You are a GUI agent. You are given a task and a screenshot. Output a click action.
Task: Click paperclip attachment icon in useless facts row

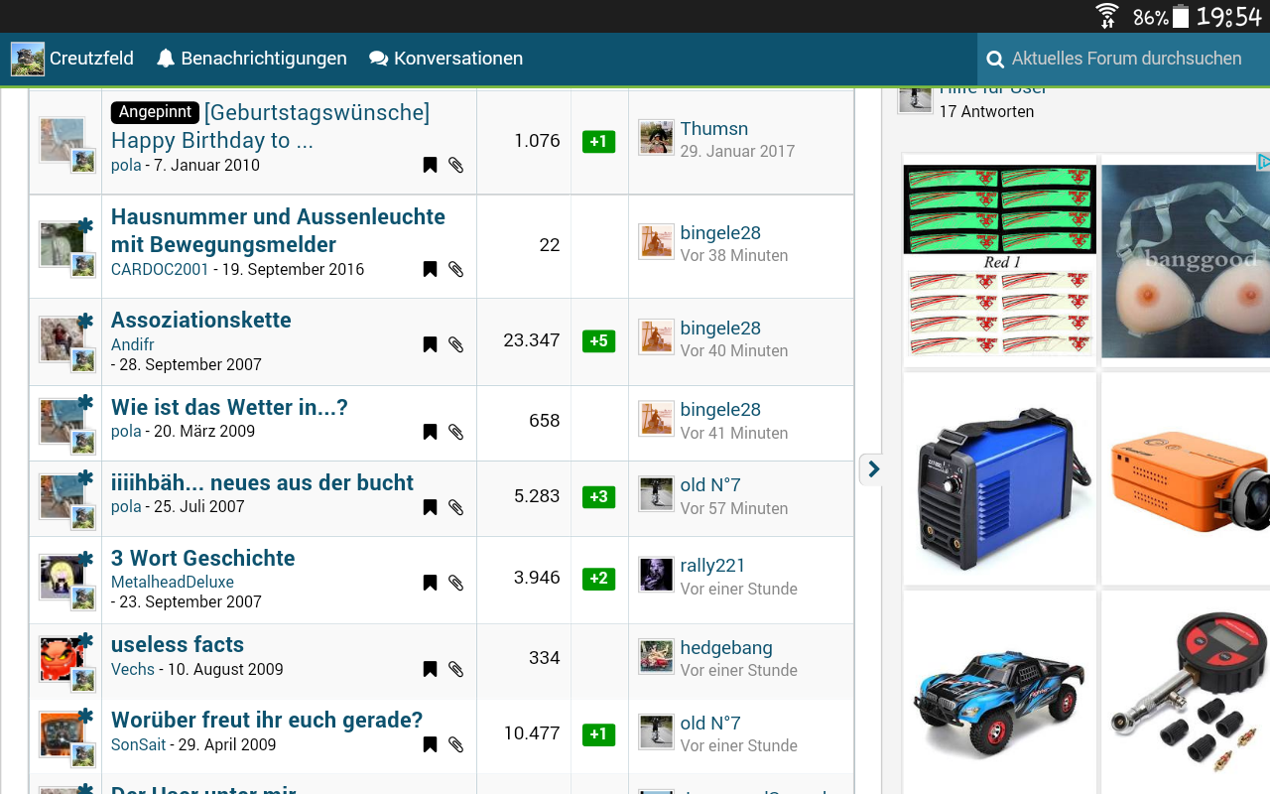click(x=455, y=669)
